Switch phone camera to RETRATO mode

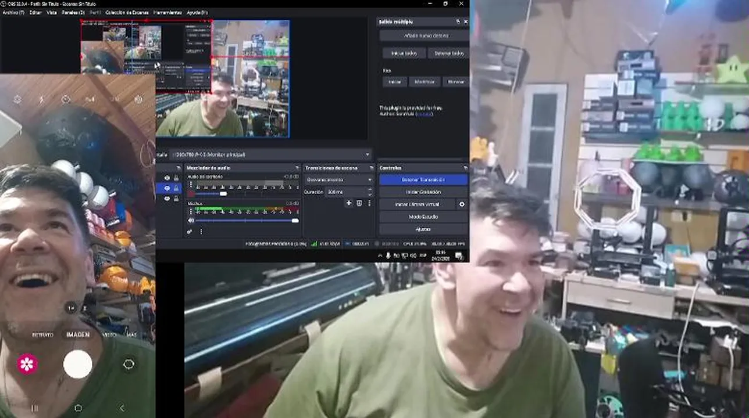(x=42, y=335)
